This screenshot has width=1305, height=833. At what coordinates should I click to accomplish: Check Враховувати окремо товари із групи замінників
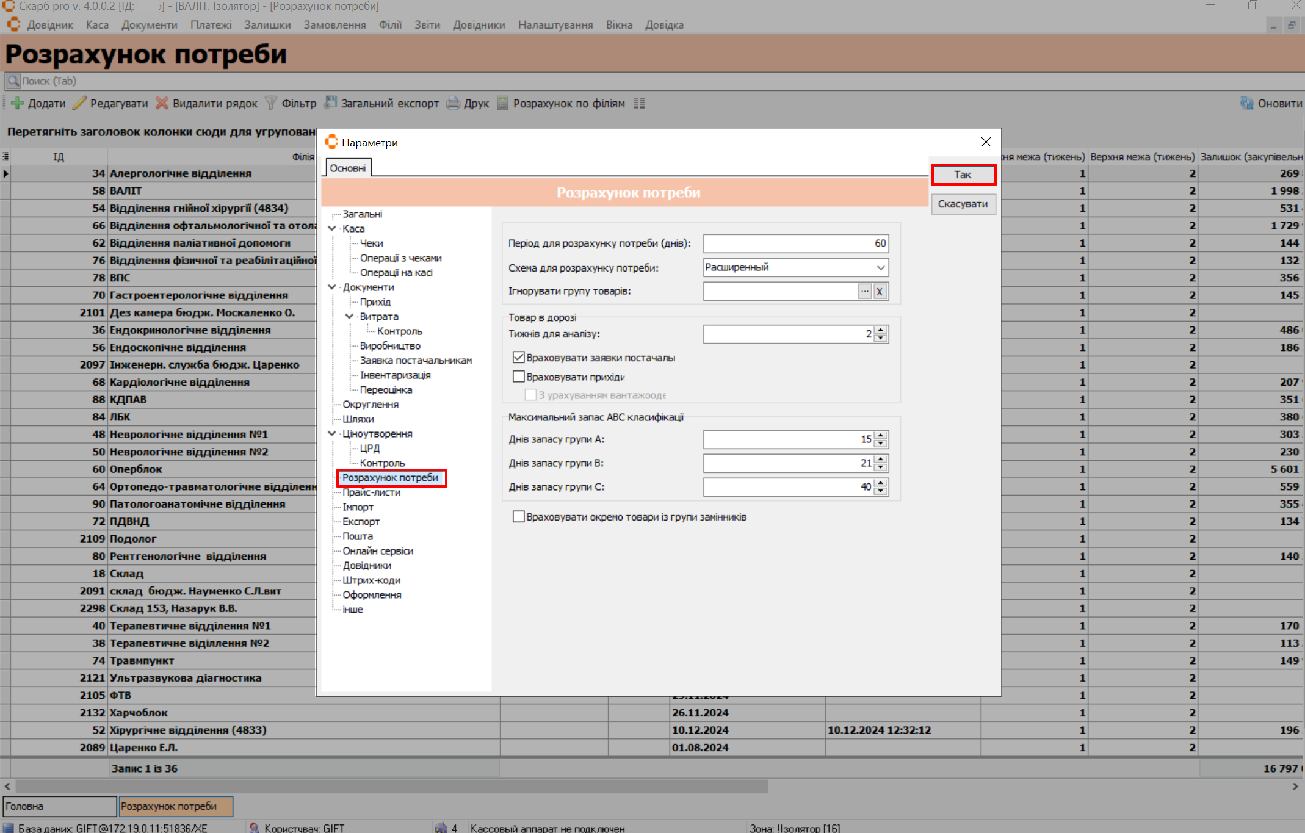(x=519, y=517)
